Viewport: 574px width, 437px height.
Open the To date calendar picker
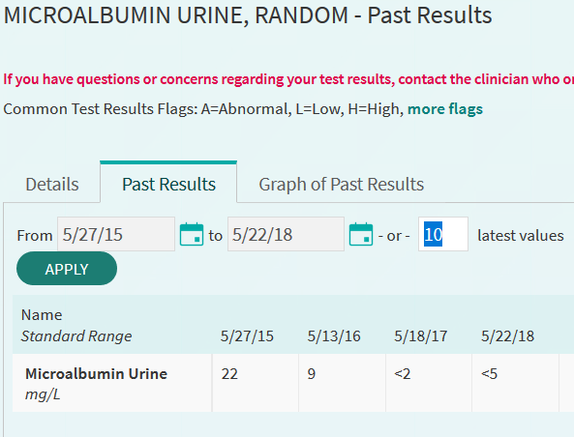tap(361, 234)
